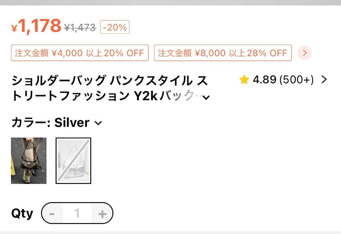Click the crossed-out ¥1,473 original price
This screenshot has width=341, height=234.
coord(80,27)
